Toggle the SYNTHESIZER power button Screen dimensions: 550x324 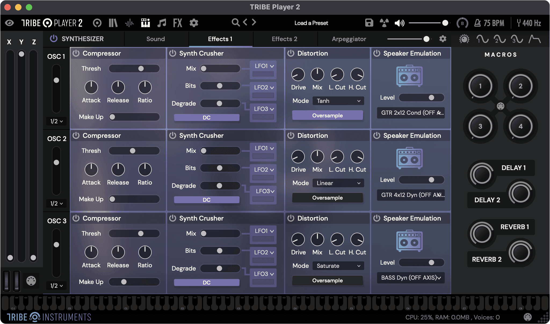[53, 39]
